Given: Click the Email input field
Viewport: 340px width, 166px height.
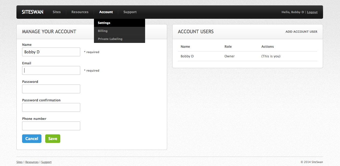Looking at the screenshot, I should coord(51,70).
